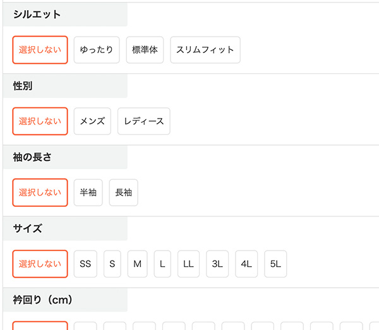Click 選択しない under 袖の長さ

click(x=40, y=192)
